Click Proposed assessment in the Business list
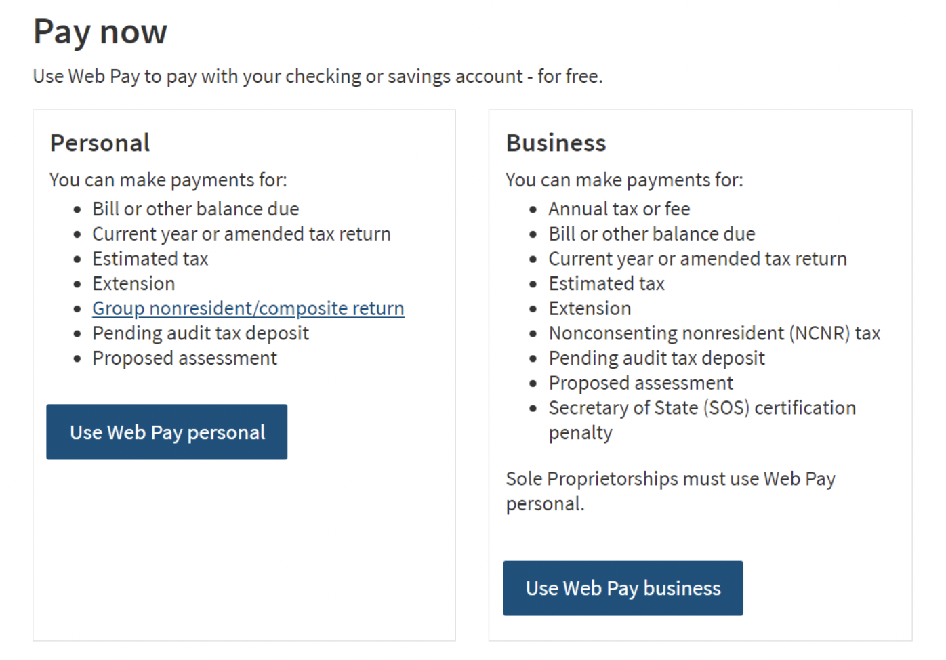Image resolution: width=946 pixels, height=660 pixels. [x=641, y=383]
